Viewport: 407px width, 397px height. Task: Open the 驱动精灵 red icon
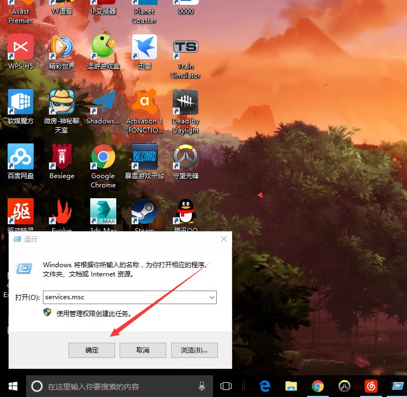click(21, 211)
